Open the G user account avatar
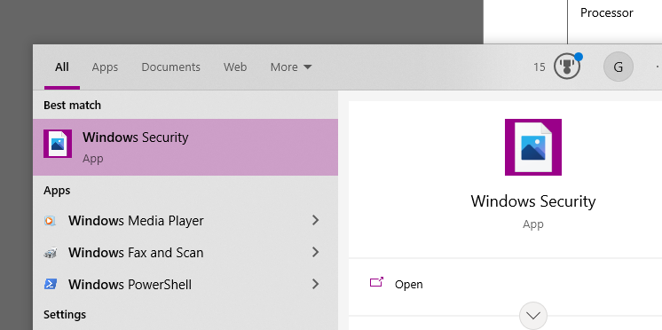Screen dimensions: 662x330 pos(619,67)
